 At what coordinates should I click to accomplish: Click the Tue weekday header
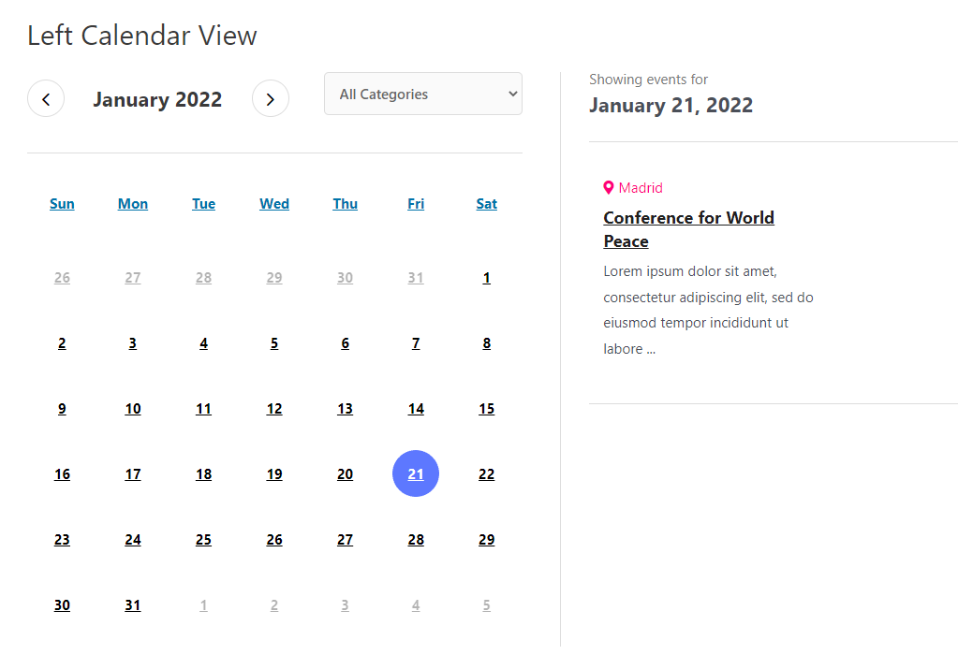[x=204, y=204]
